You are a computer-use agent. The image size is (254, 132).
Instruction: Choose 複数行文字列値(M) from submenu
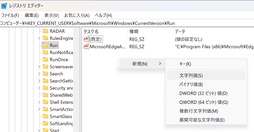coord(206,111)
